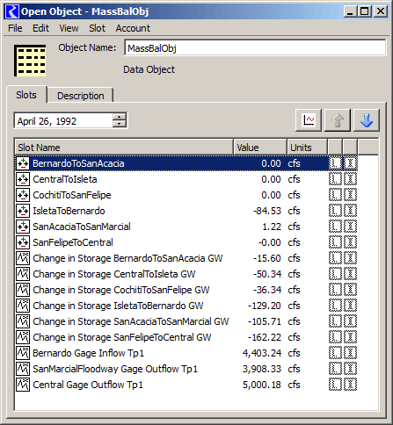Open the Account menu
This screenshot has width=393, height=425.
coord(133,28)
